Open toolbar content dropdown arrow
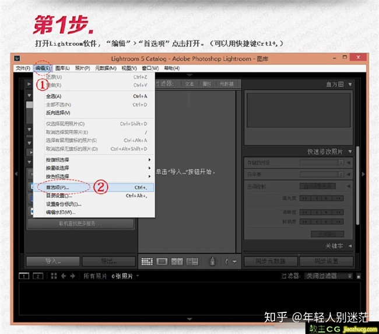The width and height of the screenshot is (379, 334). (x=234, y=262)
